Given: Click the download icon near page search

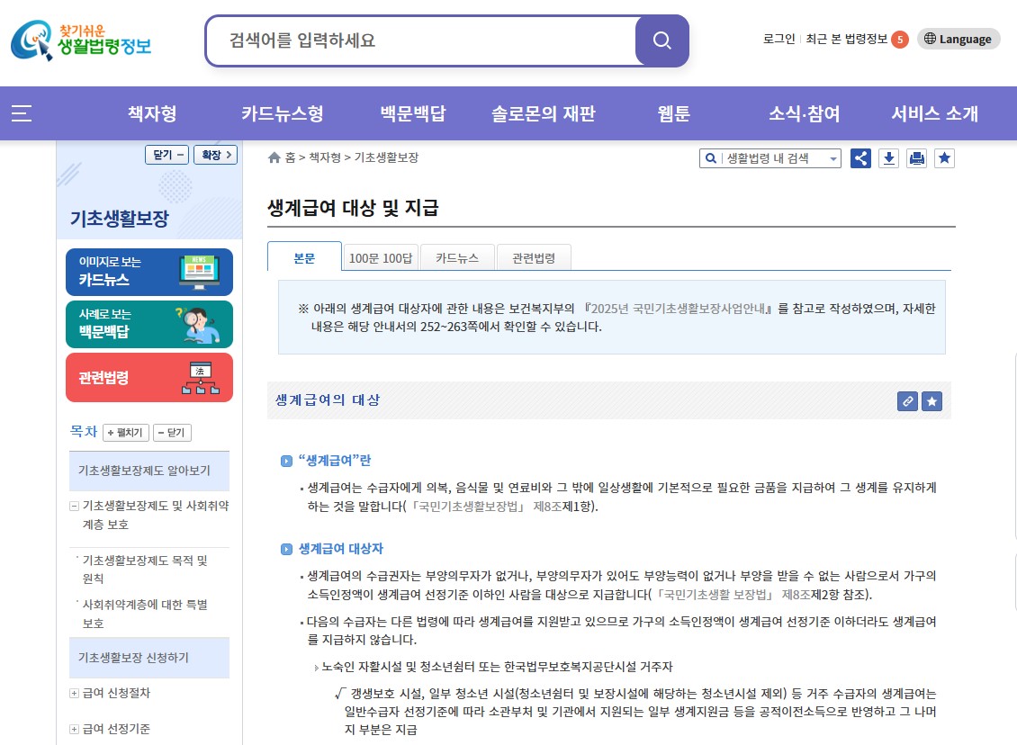Looking at the screenshot, I should click(x=888, y=157).
